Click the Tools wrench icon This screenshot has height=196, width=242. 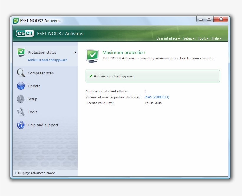point(21,112)
